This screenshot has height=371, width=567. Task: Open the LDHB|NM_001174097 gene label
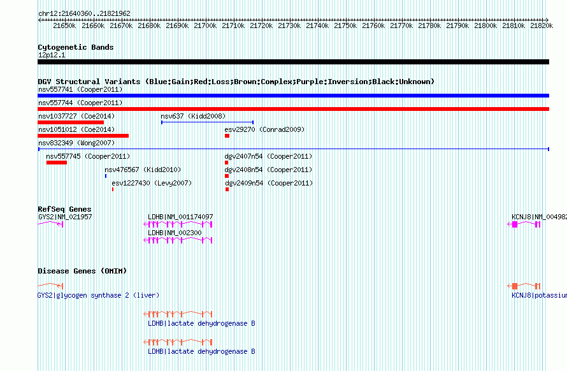coord(180,217)
